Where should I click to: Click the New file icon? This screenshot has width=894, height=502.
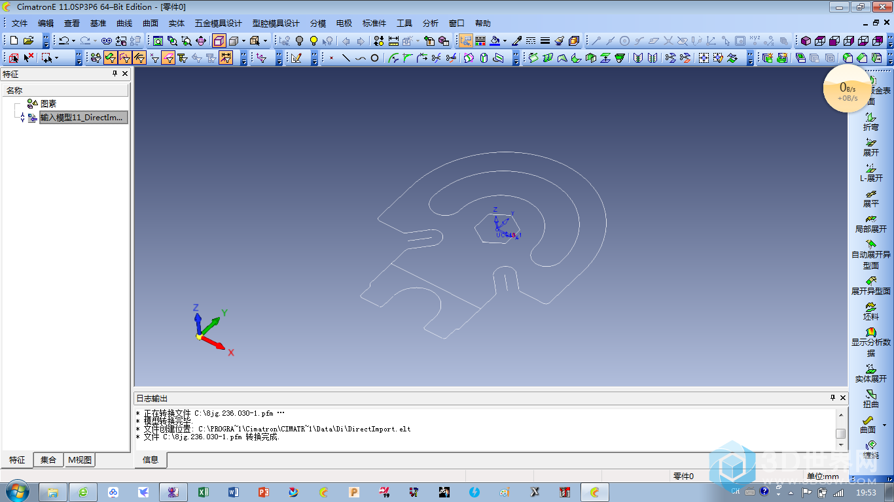[14, 41]
